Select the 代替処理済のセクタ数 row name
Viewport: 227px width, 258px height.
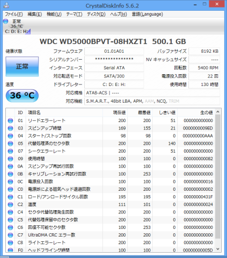(49, 144)
